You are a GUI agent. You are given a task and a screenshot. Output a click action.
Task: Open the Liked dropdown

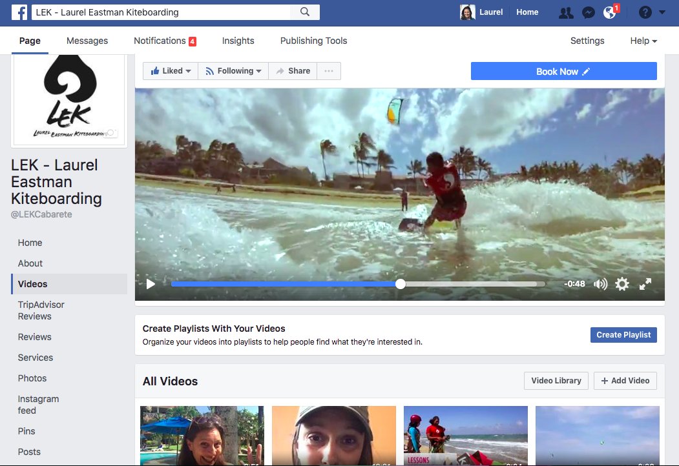coord(171,71)
